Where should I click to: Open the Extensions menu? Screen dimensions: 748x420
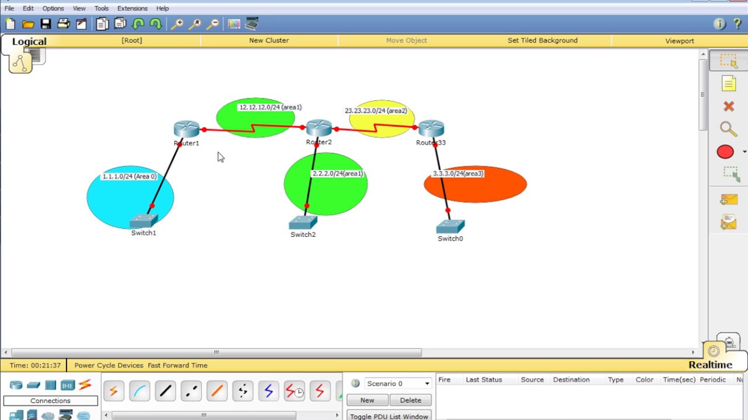pos(133,8)
